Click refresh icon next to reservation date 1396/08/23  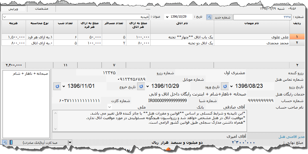click(x=225, y=86)
